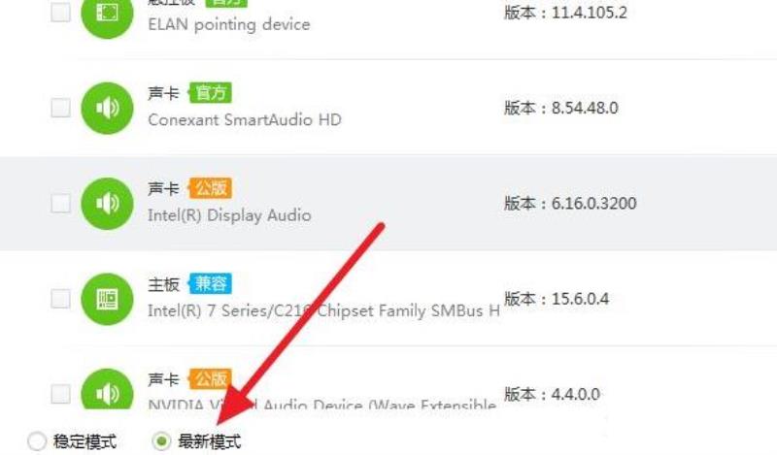Check the ELAN pointing device checkbox
The height and width of the screenshot is (455, 777).
(60, 13)
